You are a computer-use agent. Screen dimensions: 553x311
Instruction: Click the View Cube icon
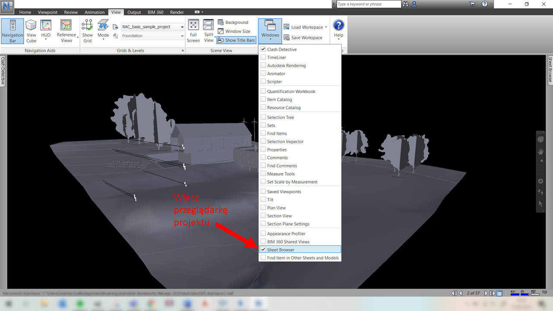pos(31,31)
